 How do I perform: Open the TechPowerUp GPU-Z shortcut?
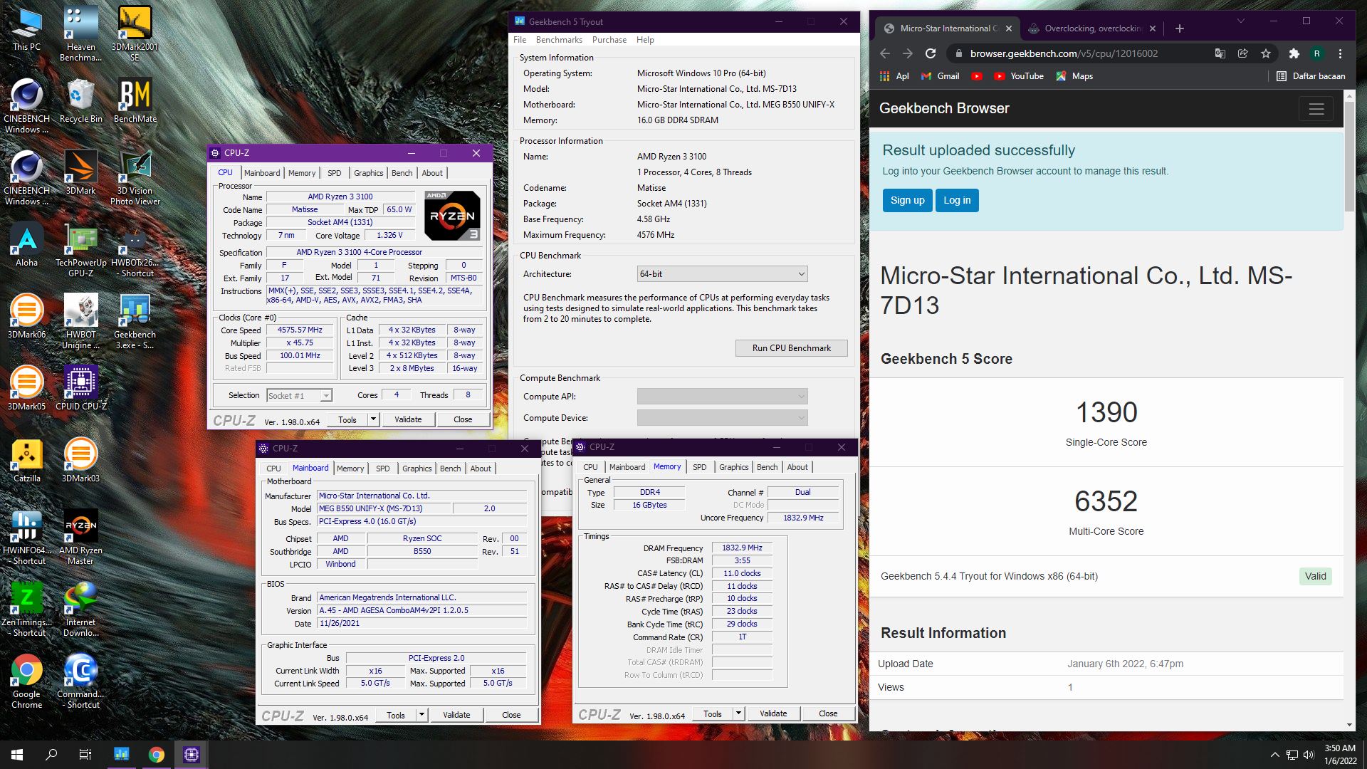pos(80,249)
